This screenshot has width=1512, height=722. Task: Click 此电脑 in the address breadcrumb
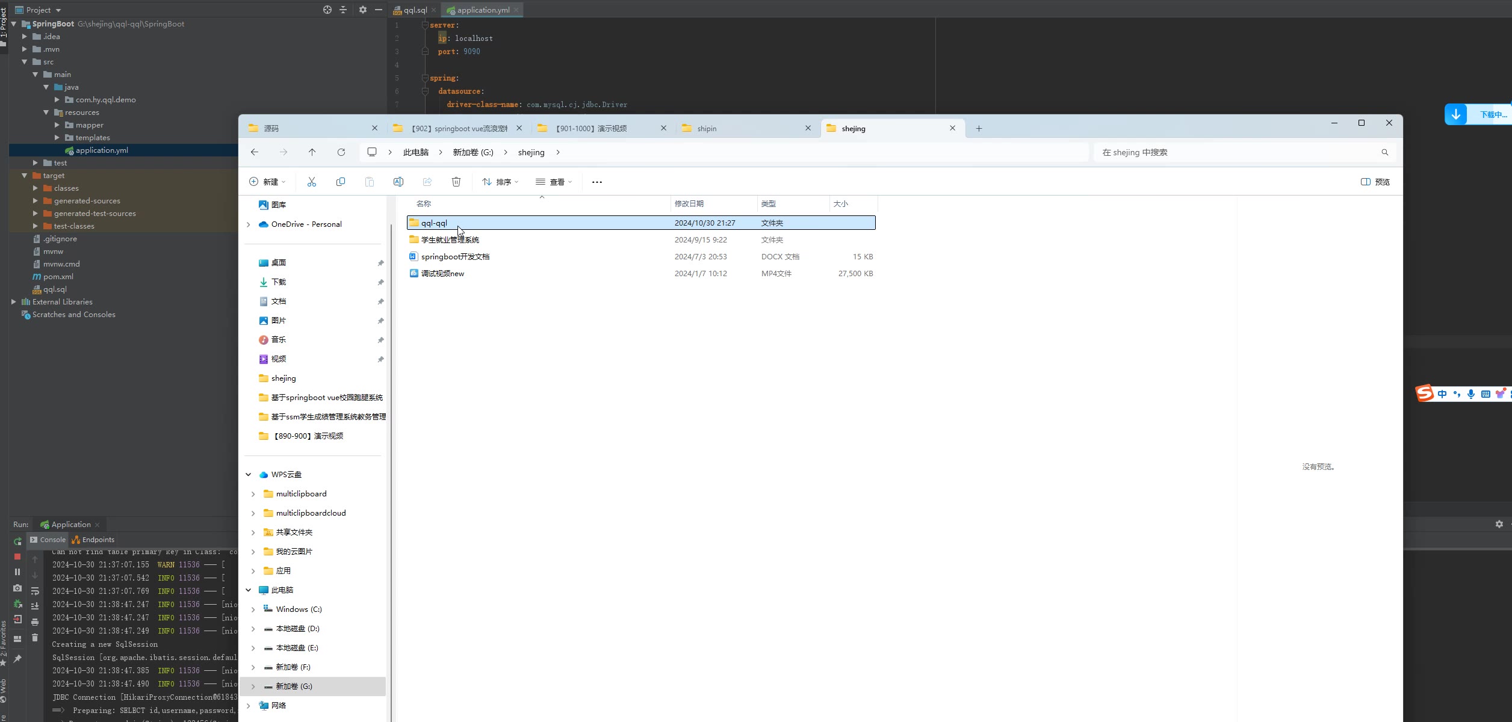point(416,152)
